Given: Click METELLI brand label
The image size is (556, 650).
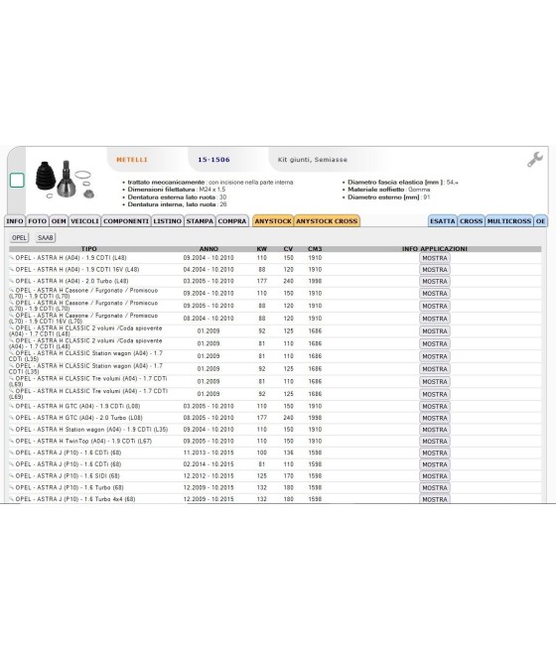Looking at the screenshot, I should coord(132,160).
